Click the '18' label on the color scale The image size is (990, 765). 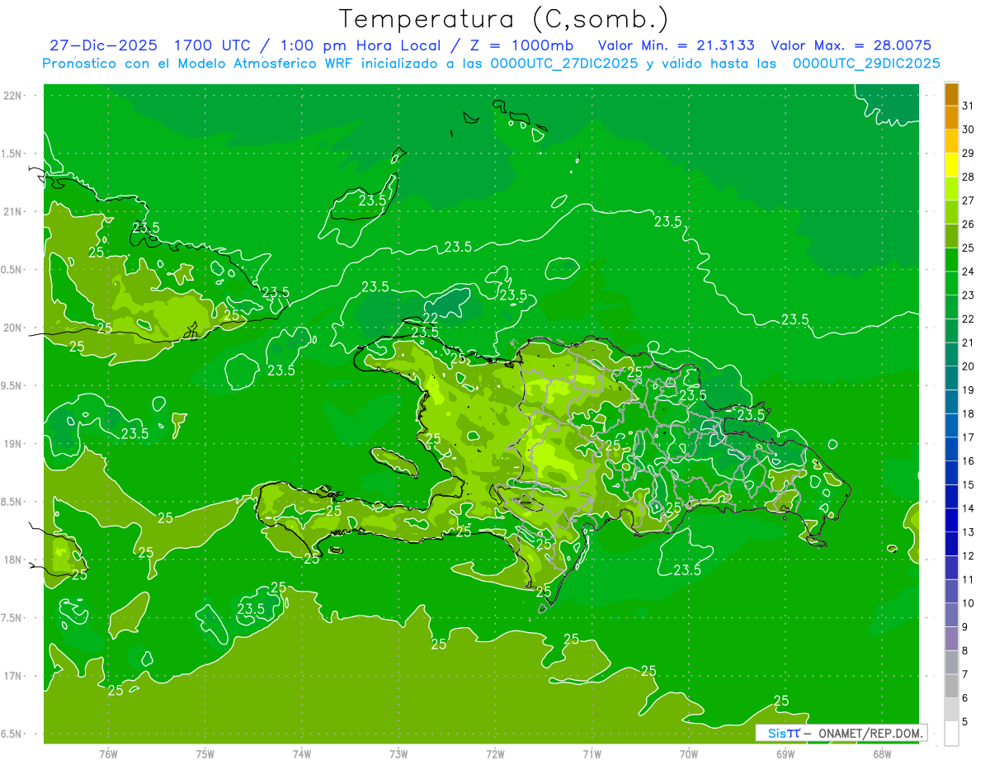click(x=969, y=413)
